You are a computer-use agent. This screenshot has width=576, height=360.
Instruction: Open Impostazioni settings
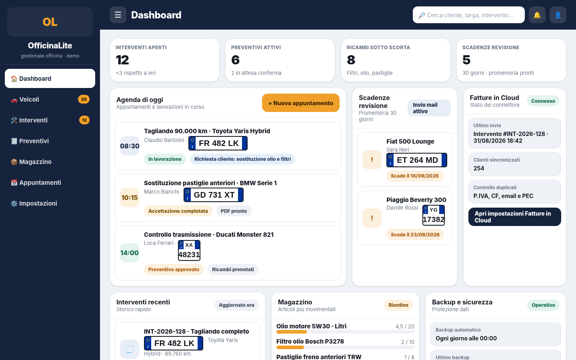(x=50, y=203)
